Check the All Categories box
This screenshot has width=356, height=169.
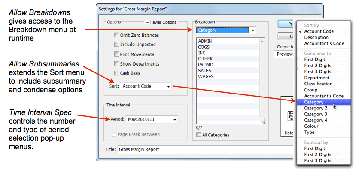pos(199,135)
